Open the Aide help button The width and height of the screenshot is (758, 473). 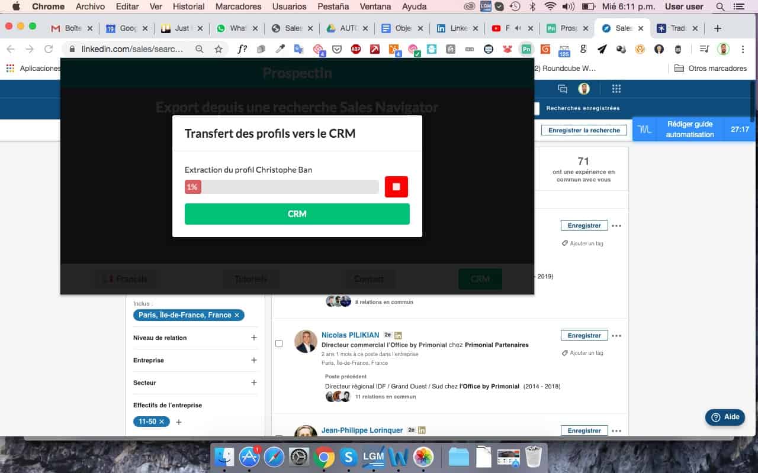click(x=725, y=417)
